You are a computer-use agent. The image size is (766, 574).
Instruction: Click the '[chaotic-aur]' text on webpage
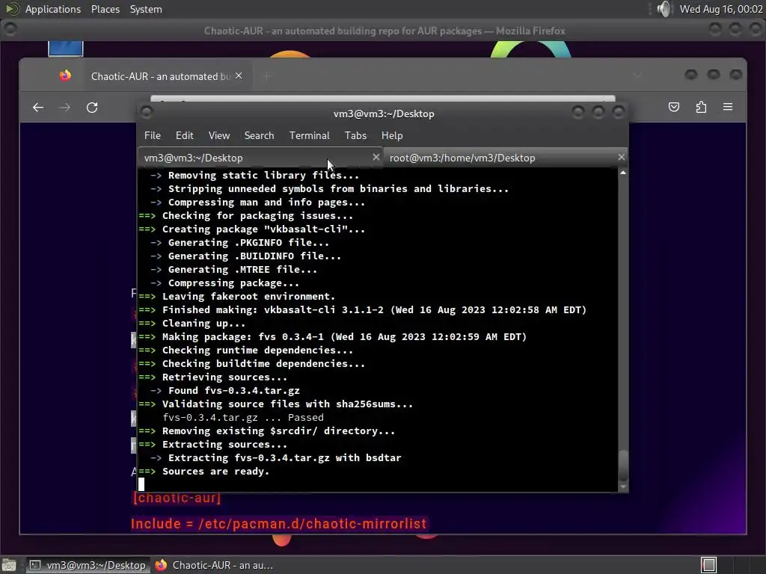[x=177, y=498]
